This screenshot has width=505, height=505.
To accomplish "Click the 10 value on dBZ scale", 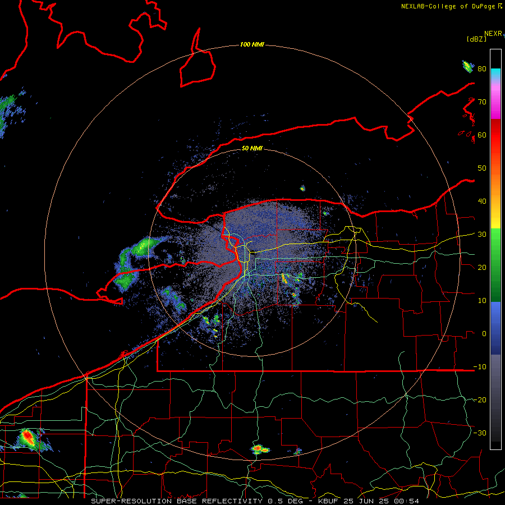I will coord(482,301).
